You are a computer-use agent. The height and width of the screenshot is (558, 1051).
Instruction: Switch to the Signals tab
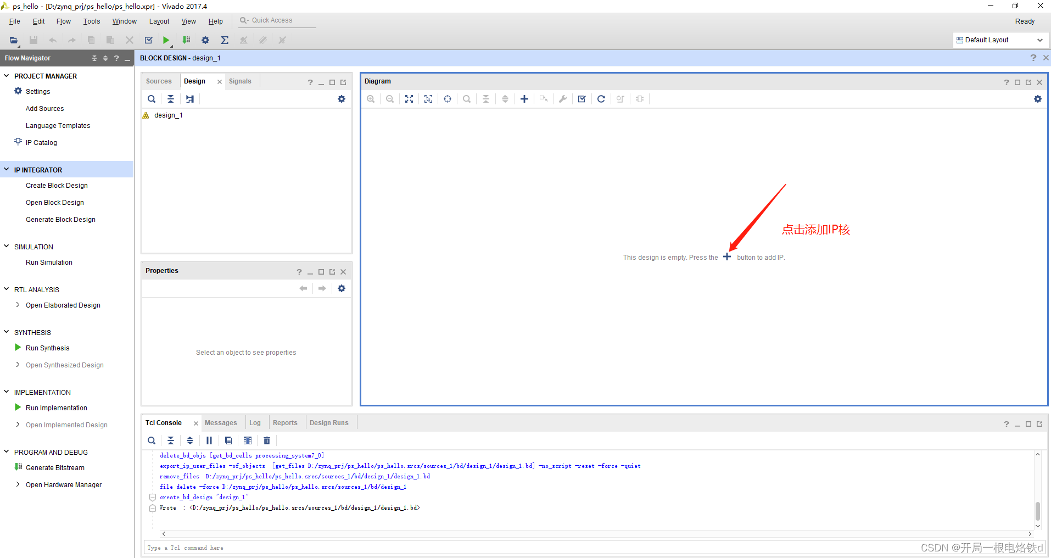coord(240,81)
